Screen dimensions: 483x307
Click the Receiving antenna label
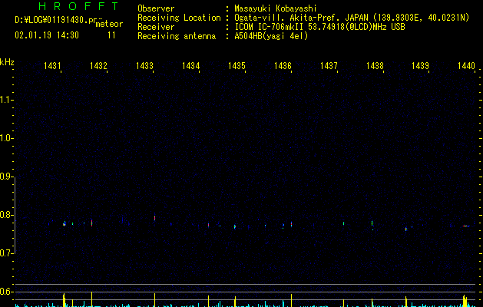177,36
